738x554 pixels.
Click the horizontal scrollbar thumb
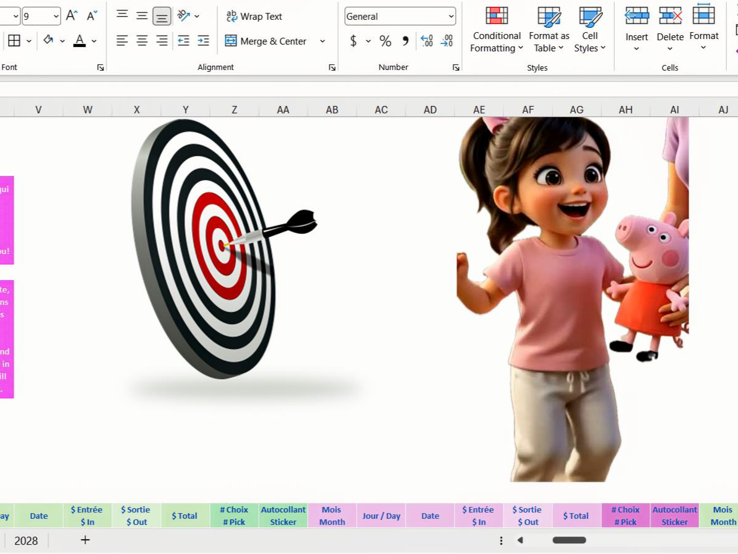569,540
